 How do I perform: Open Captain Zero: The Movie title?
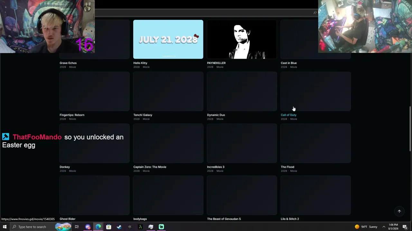[150, 167]
